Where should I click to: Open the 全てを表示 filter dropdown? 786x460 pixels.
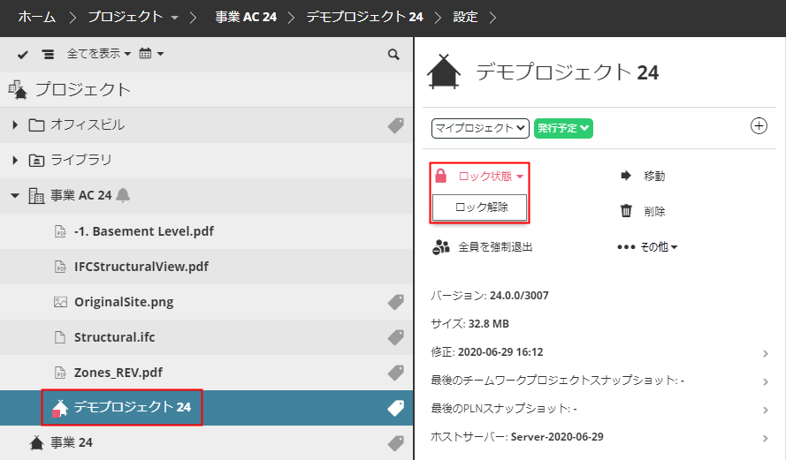point(99,54)
